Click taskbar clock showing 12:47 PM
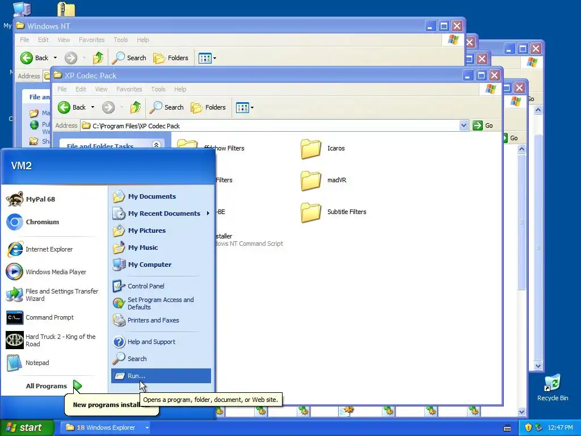 560,427
